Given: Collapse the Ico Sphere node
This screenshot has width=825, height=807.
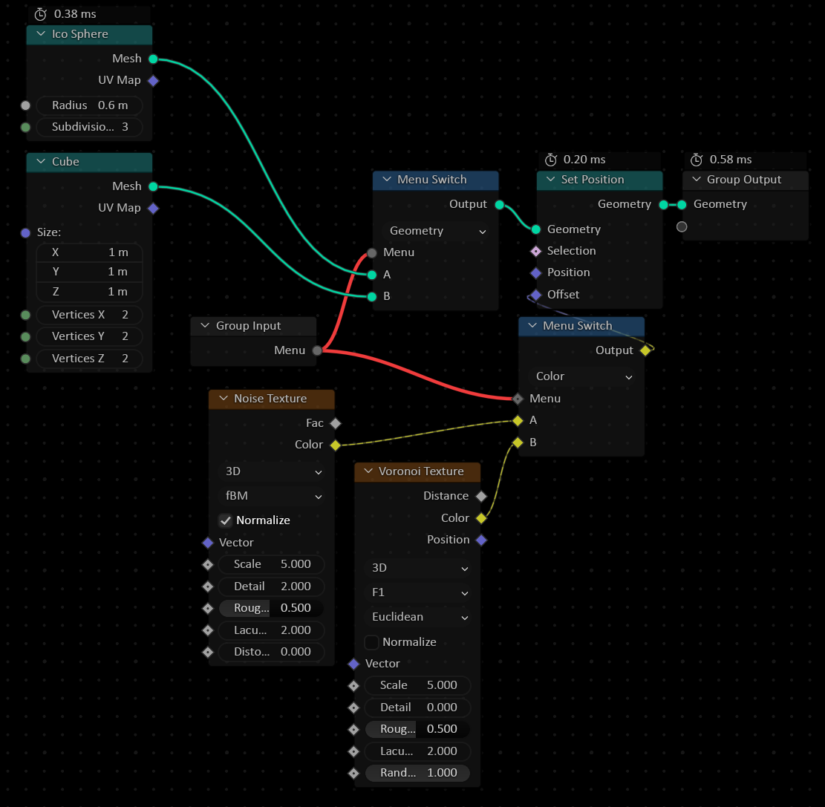Looking at the screenshot, I should [x=40, y=34].
